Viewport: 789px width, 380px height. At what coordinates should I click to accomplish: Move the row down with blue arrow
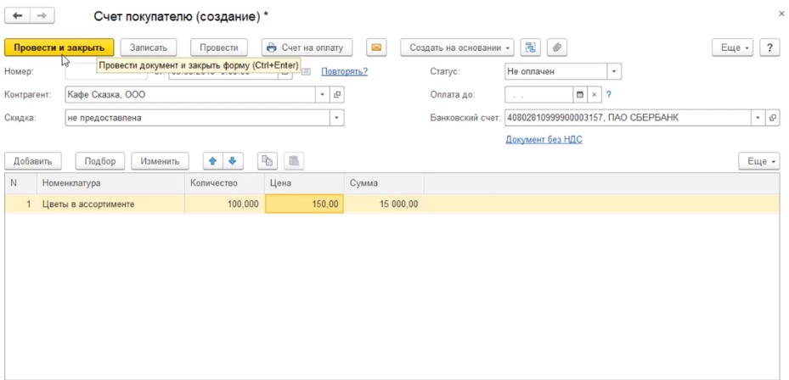(x=232, y=161)
